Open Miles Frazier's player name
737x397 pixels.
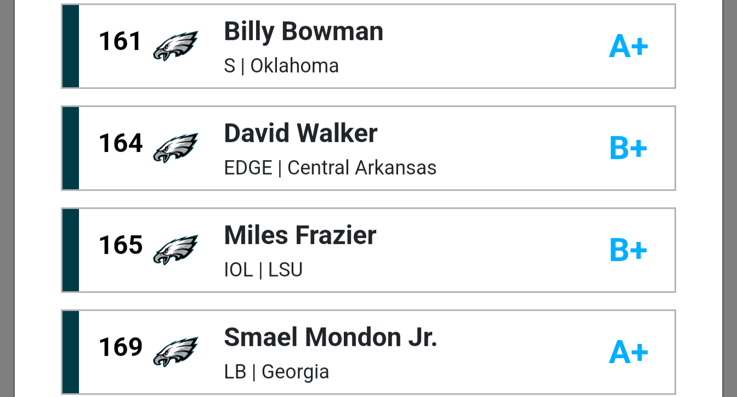[300, 235]
